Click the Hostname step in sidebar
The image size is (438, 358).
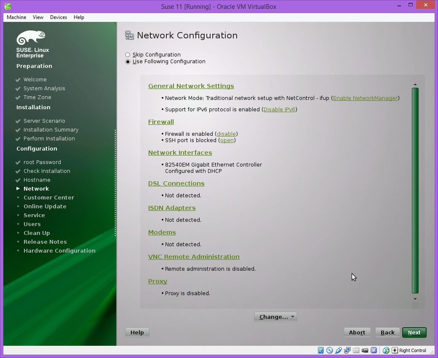pyautogui.click(x=37, y=180)
